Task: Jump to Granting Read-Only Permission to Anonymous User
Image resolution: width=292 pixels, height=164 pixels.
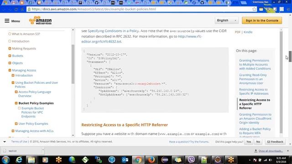Action: point(253,79)
